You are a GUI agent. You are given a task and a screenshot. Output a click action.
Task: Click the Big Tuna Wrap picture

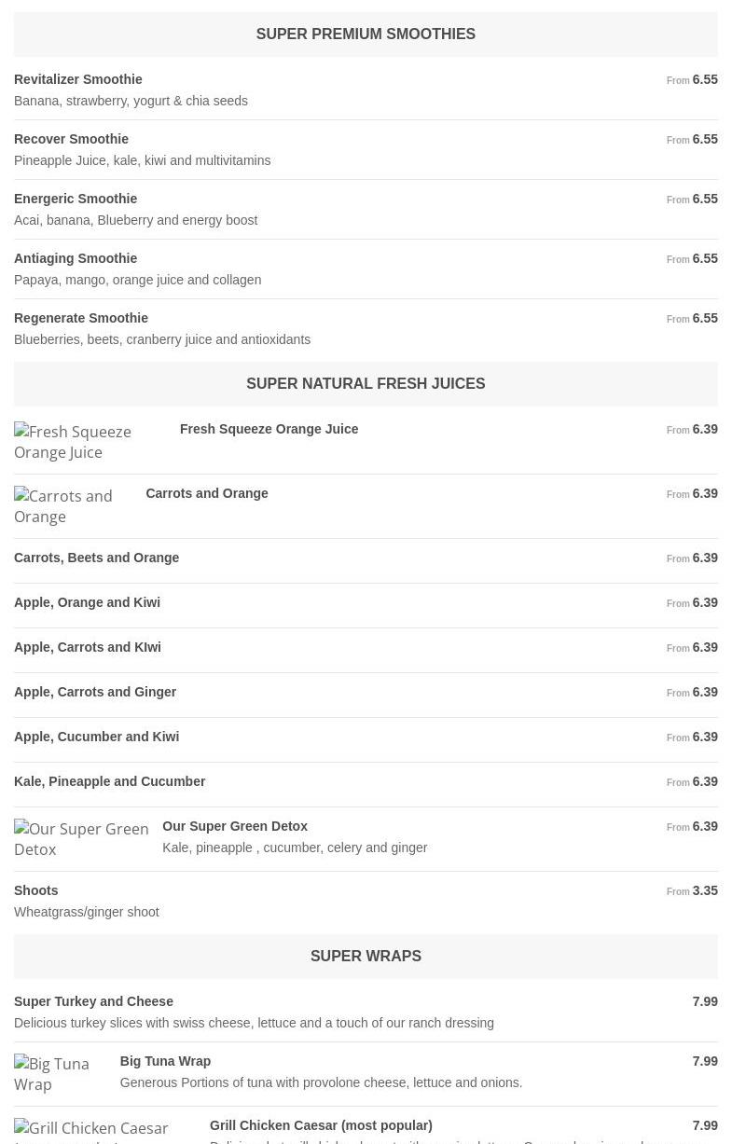click(x=60, y=1074)
